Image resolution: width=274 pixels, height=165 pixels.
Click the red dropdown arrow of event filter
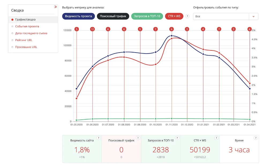click(x=253, y=17)
